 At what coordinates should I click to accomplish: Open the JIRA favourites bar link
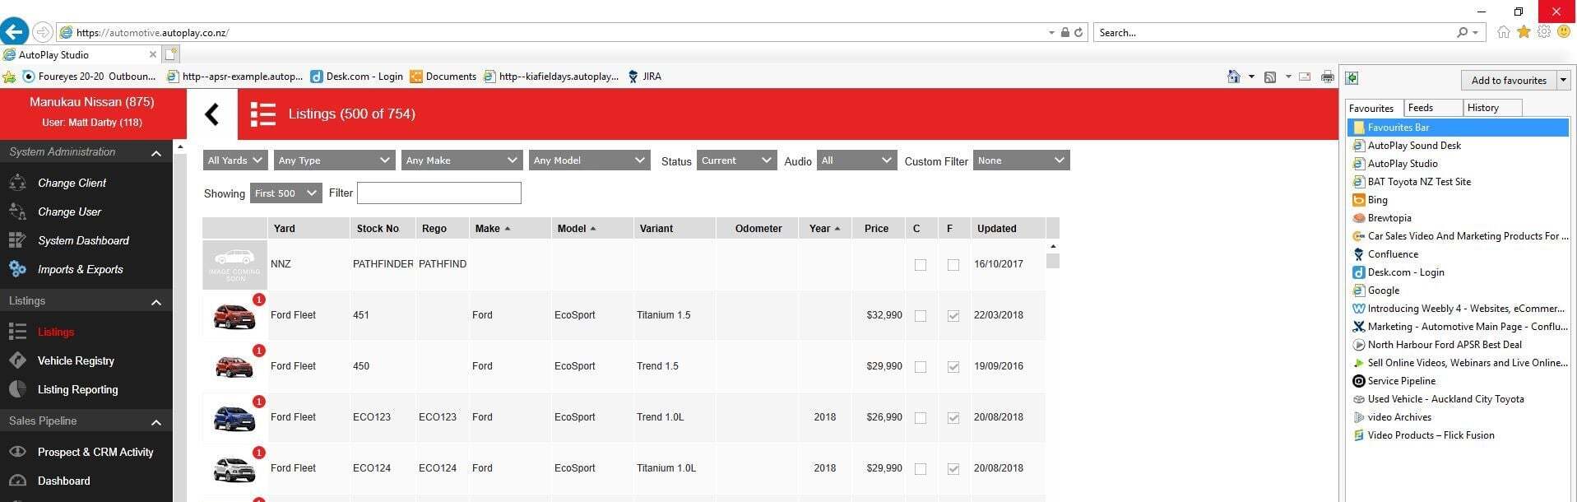coord(644,77)
